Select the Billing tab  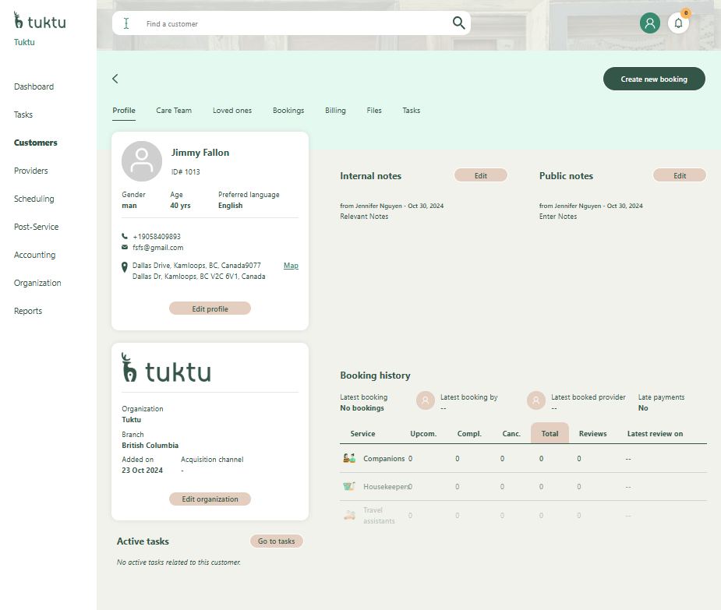pos(335,111)
